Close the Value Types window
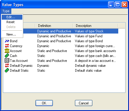 (x=124, y=5)
